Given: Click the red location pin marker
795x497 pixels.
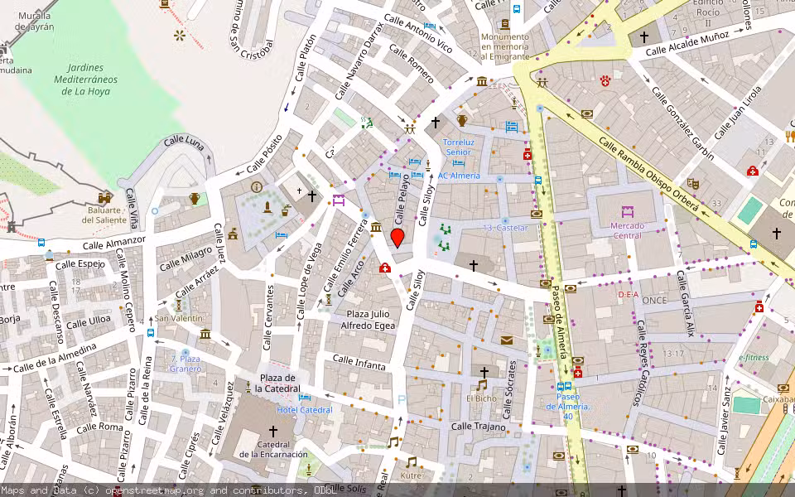Looking at the screenshot, I should (x=397, y=239).
